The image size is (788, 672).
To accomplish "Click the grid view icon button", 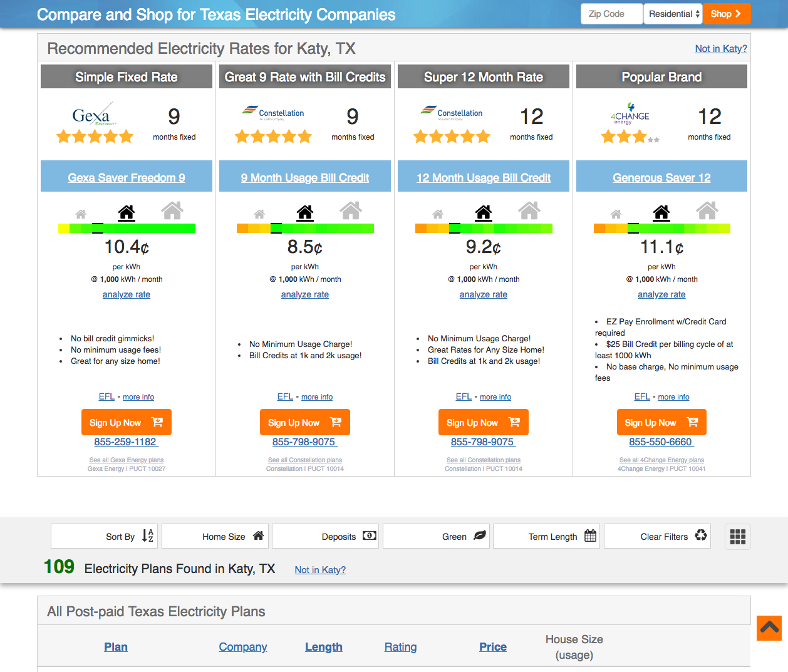I will tap(737, 537).
